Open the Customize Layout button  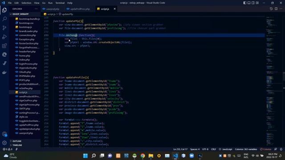[257, 3]
